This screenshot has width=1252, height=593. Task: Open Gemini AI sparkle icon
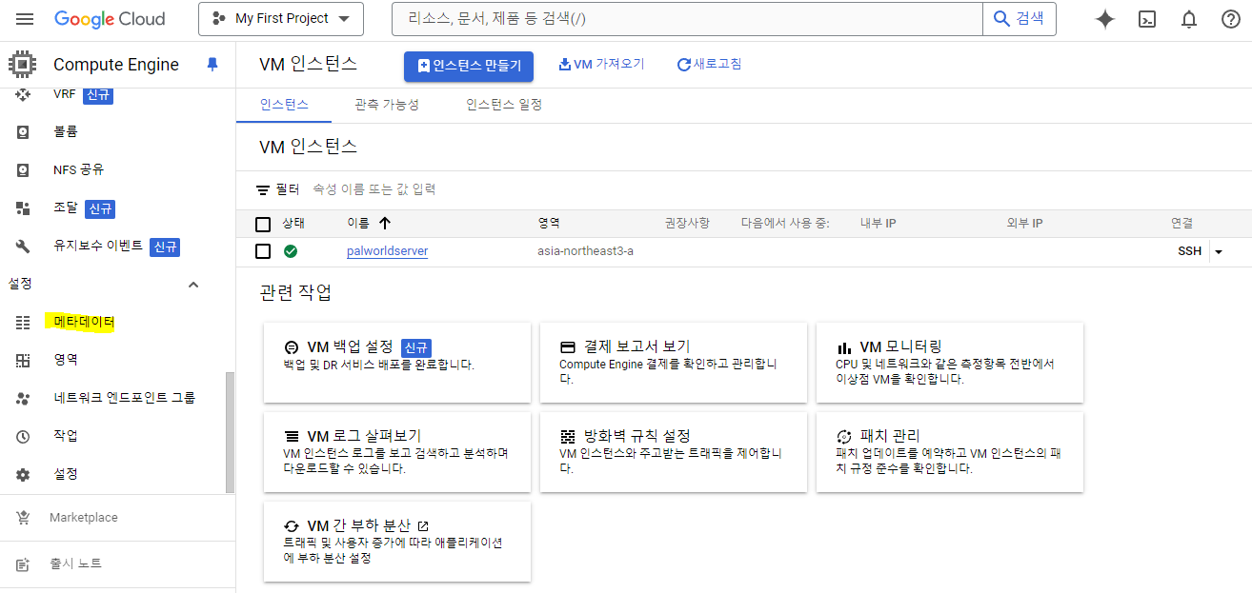(1105, 19)
